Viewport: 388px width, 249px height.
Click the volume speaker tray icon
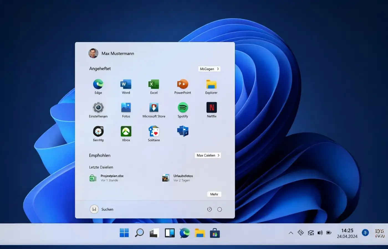(320, 233)
